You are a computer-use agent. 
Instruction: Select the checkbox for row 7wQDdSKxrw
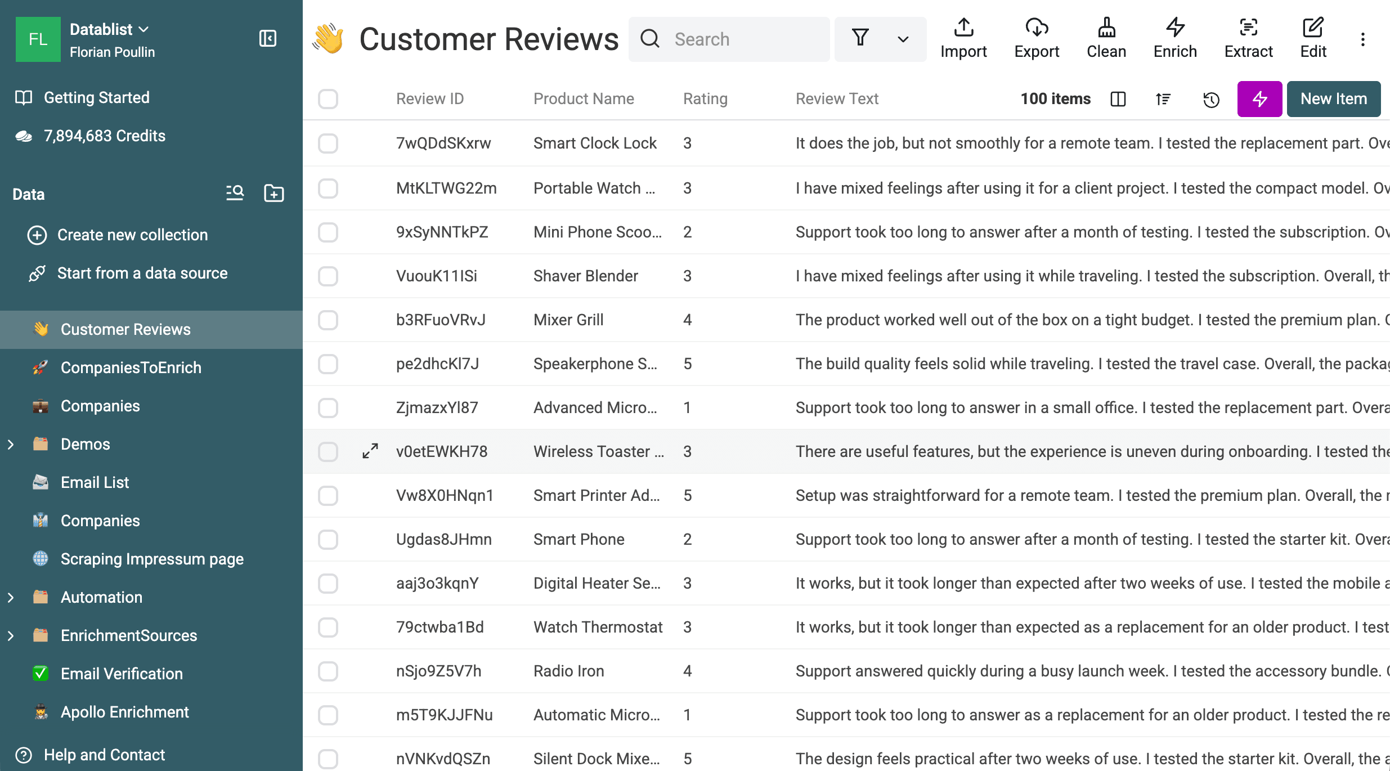click(328, 144)
